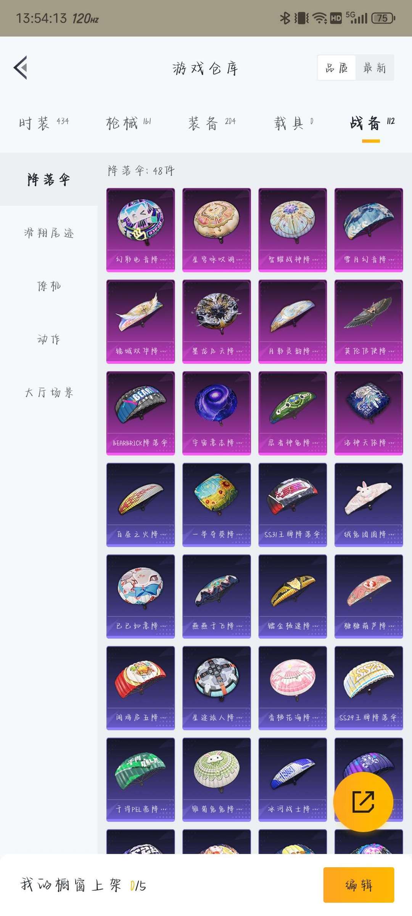The height and width of the screenshot is (916, 412).
Task: Open the SS31 王牌降落伞 item
Action: point(293,505)
